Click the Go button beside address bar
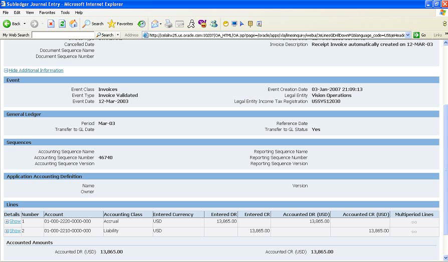The height and width of the screenshot is (262, 448). (420, 35)
